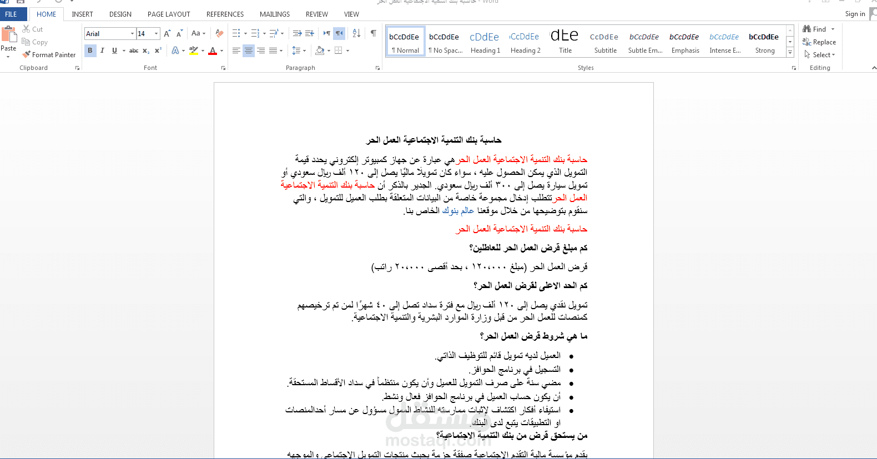The image size is (877, 459).
Task: Toggle Bold formatting
Action: pos(90,51)
